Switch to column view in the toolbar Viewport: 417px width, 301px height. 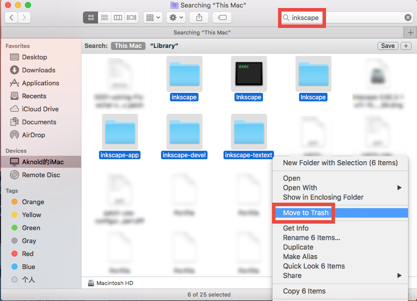117,17
